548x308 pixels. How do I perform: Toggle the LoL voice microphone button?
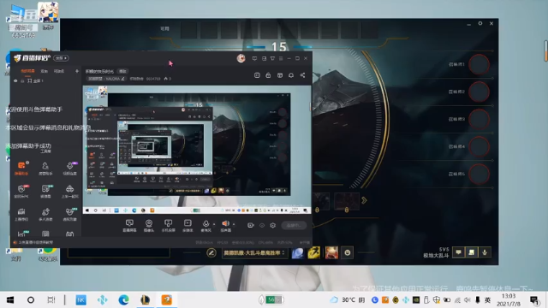click(x=485, y=252)
